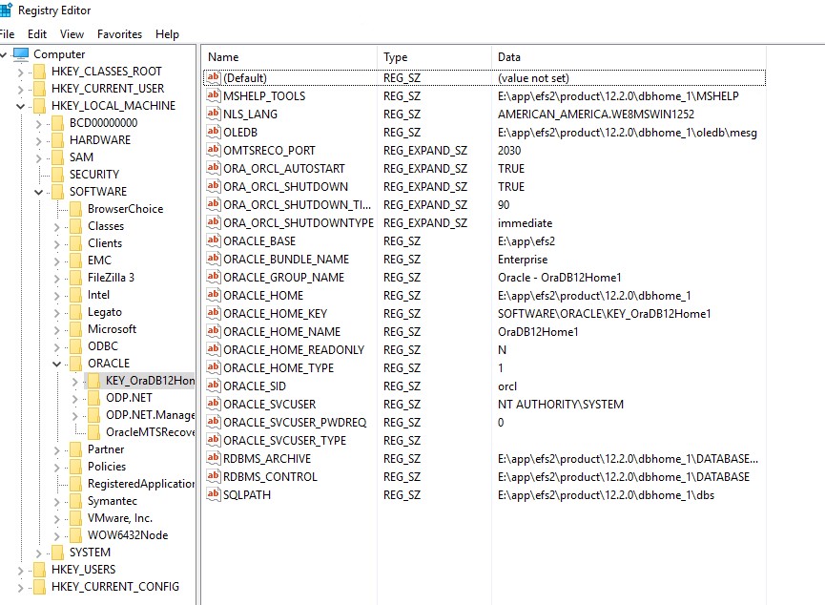Click the ORACLE_HOME value string icon

pos(214,296)
